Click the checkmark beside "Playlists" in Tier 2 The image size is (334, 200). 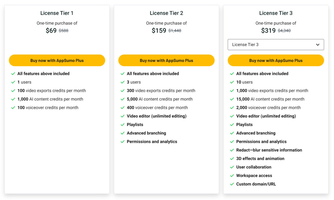click(x=122, y=125)
